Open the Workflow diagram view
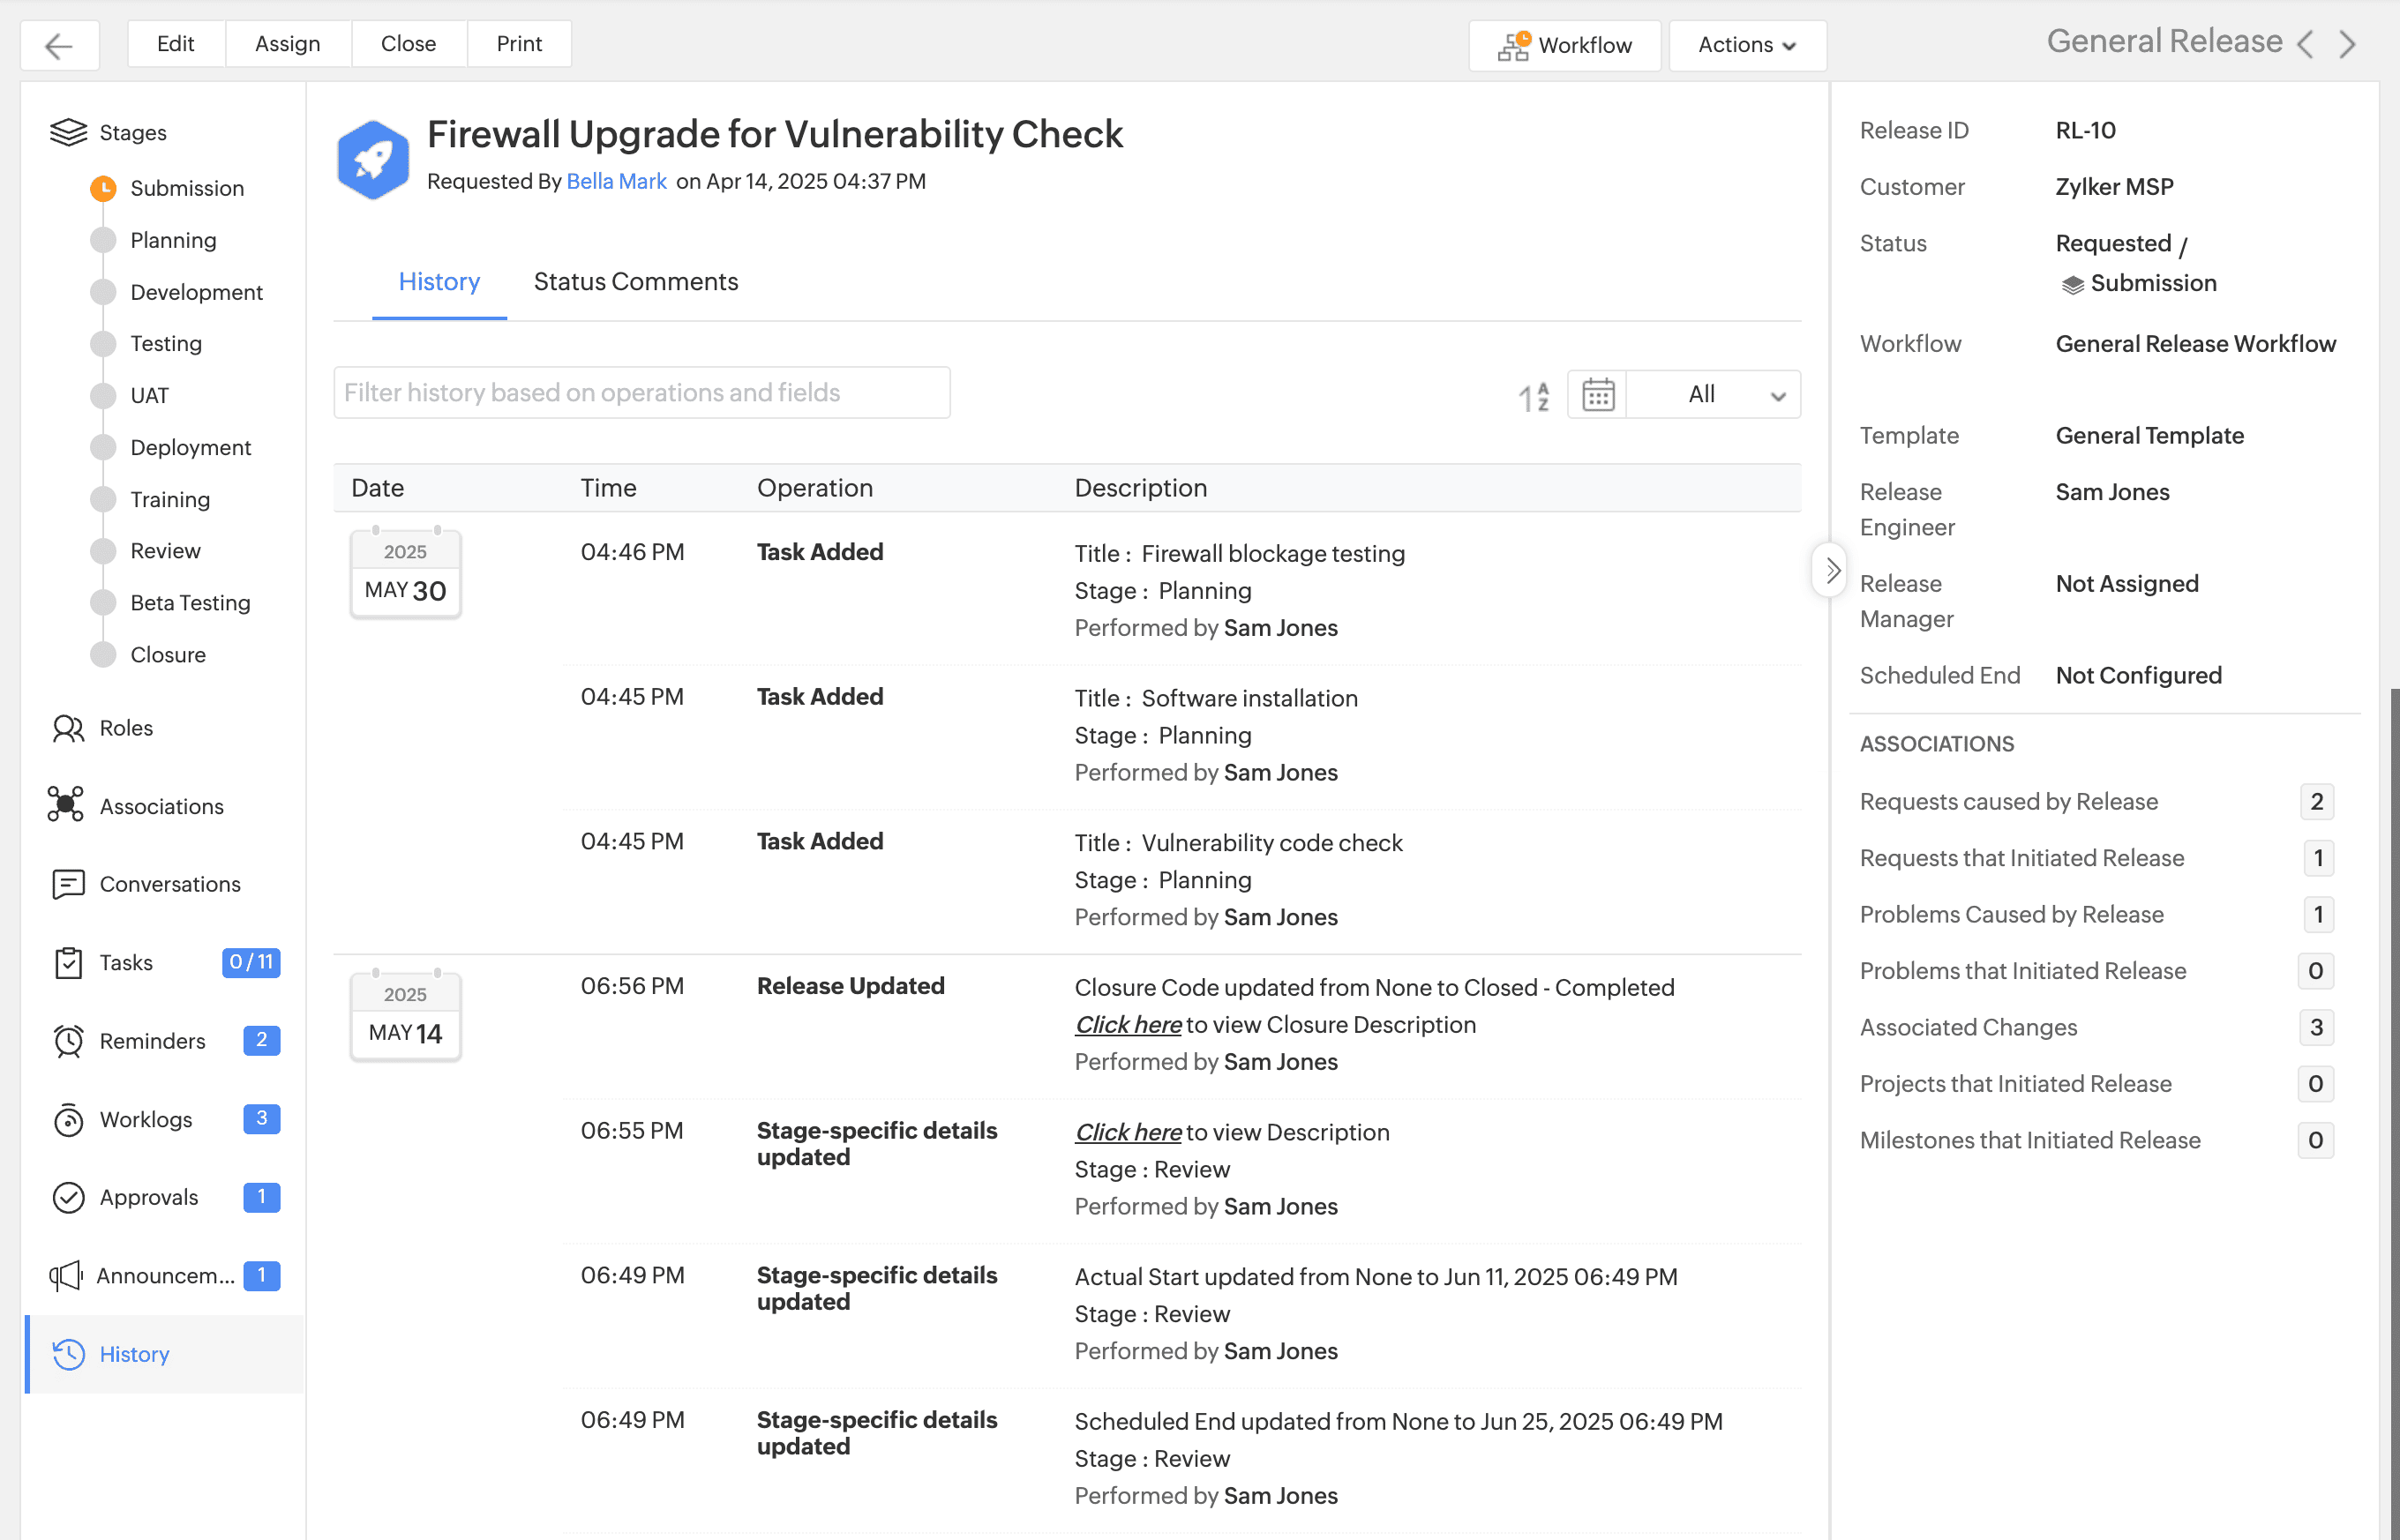This screenshot has width=2400, height=1540. click(x=1564, y=45)
